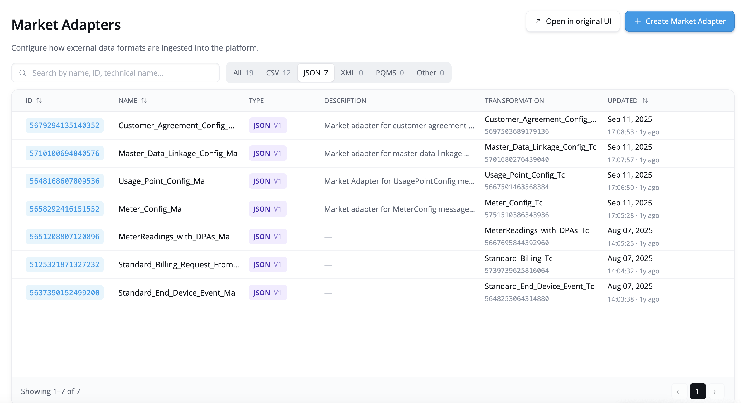The height and width of the screenshot is (403, 741).
Task: Show All adapters tab
Action: 243,73
